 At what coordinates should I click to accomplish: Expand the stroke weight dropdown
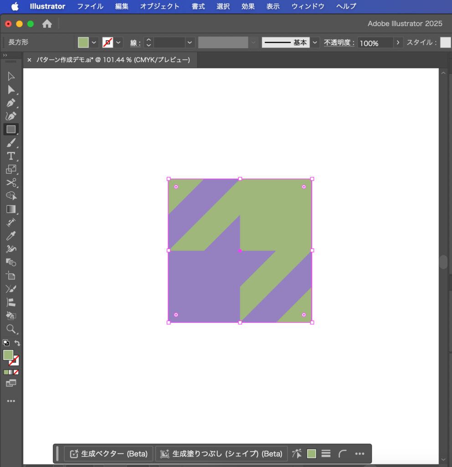[x=190, y=42]
